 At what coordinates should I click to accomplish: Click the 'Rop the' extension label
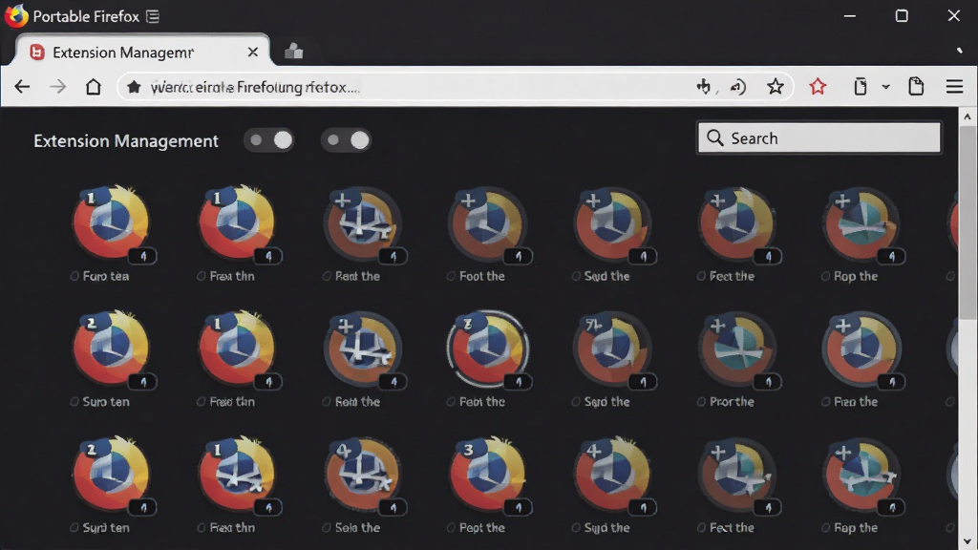coord(856,276)
